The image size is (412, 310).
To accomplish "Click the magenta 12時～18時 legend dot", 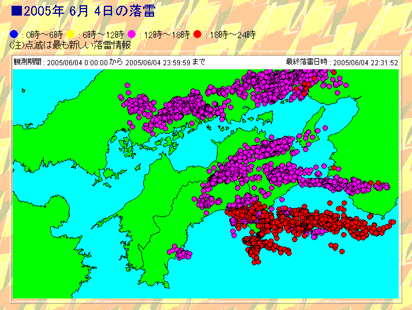I will tap(132, 35).
